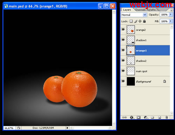Open the Opacity slider arrow
The width and height of the screenshot is (175, 135).
point(171,15)
